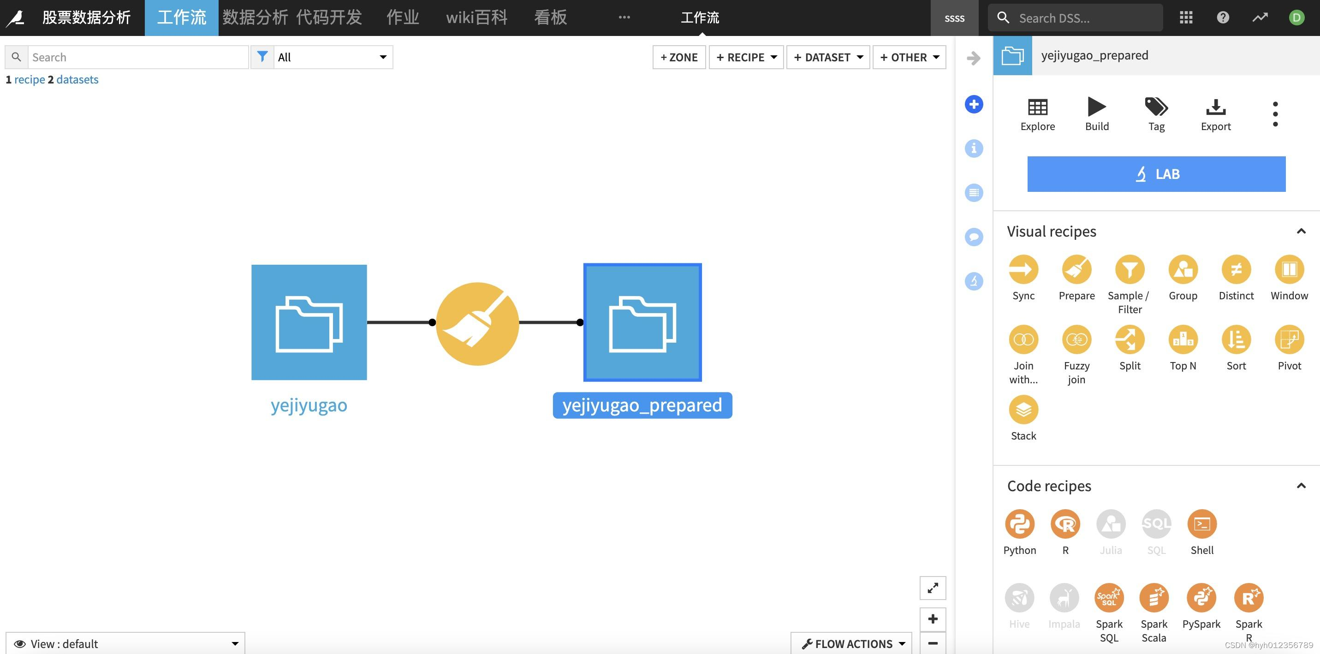
Task: Open the Python code recipe
Action: [x=1019, y=524]
